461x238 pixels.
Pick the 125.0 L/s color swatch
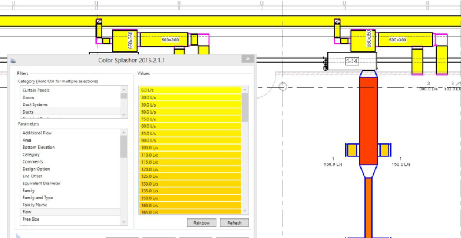point(190,176)
